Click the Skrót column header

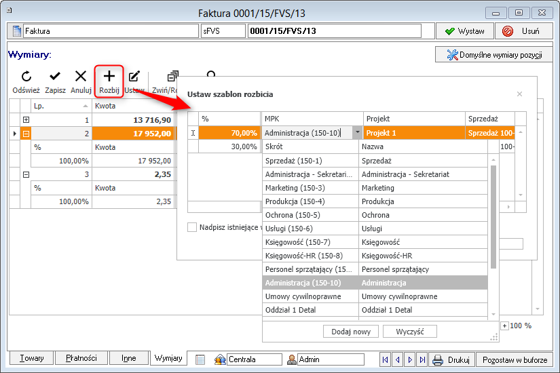310,146
